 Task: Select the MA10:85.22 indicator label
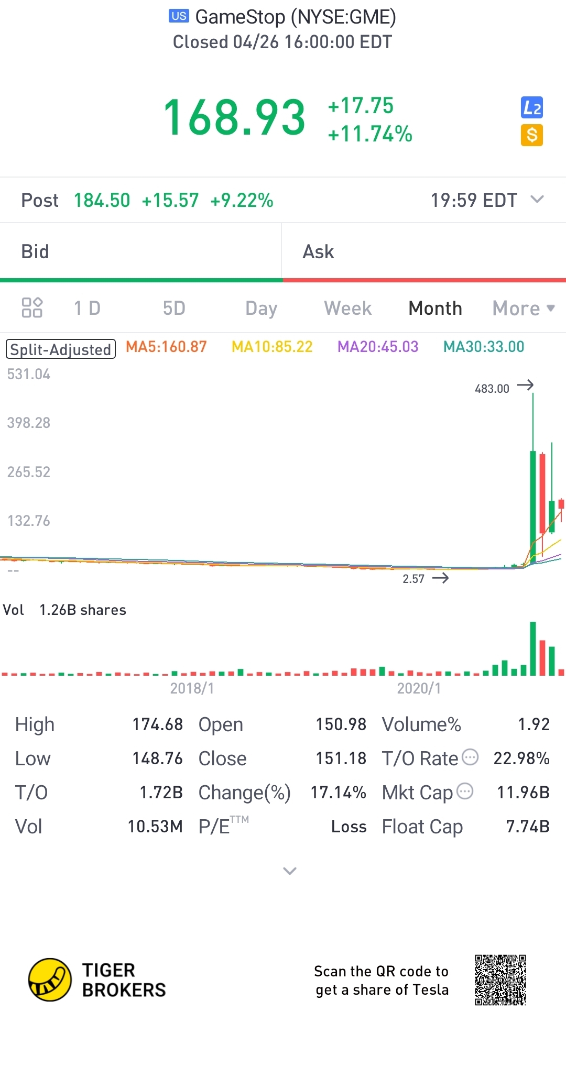tap(272, 347)
